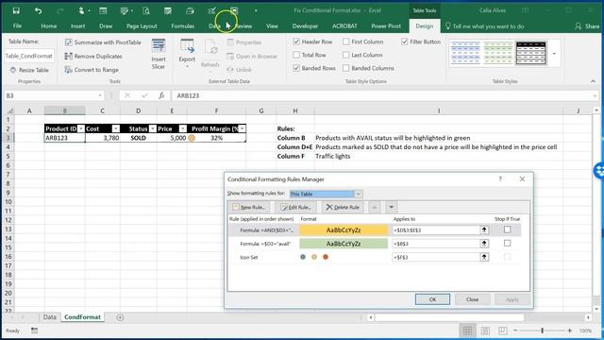Screen dimensions: 604x340
Task: Click New Rule button
Action: (249, 208)
